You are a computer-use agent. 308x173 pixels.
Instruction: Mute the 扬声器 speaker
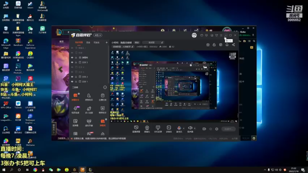pyautogui.click(x=190, y=129)
